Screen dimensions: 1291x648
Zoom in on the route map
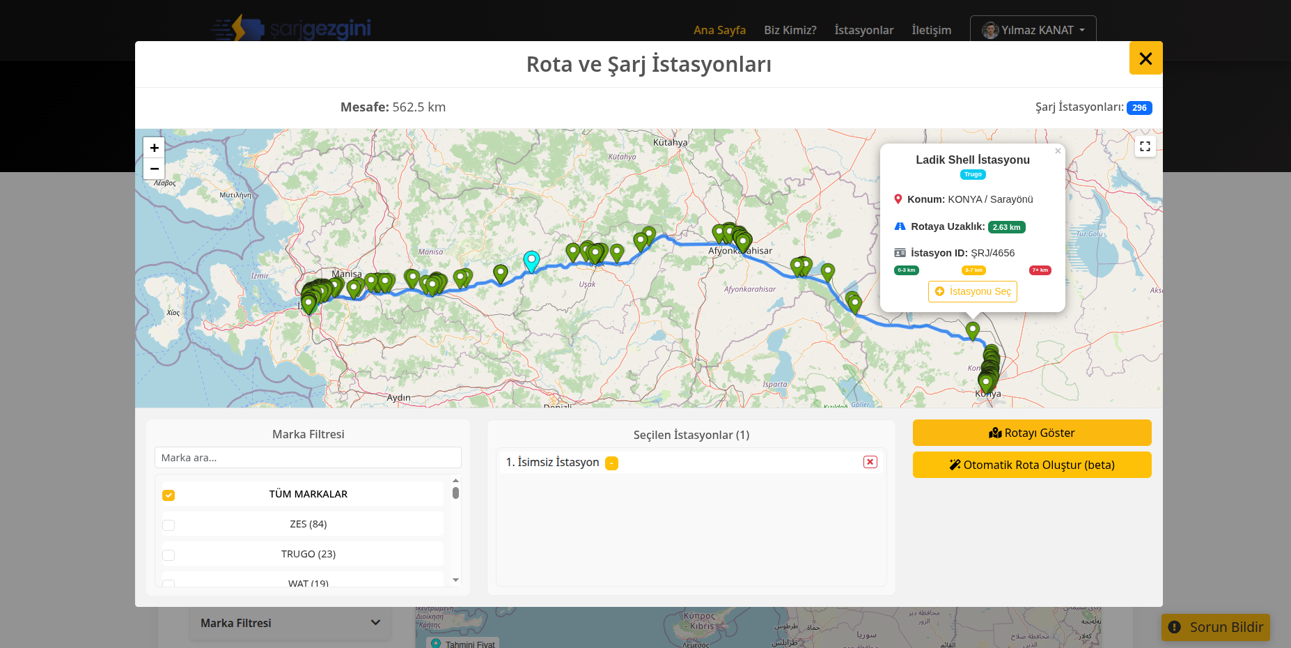154,148
